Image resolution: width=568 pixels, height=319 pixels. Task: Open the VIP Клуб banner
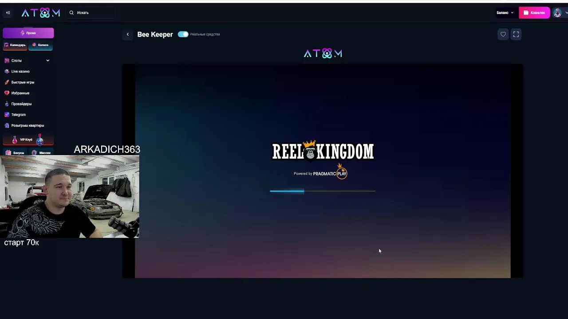point(28,140)
